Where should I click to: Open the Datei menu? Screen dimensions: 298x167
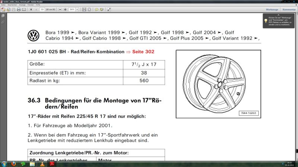coord(3,5)
